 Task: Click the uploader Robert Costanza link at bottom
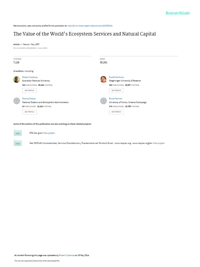(66, 255)
